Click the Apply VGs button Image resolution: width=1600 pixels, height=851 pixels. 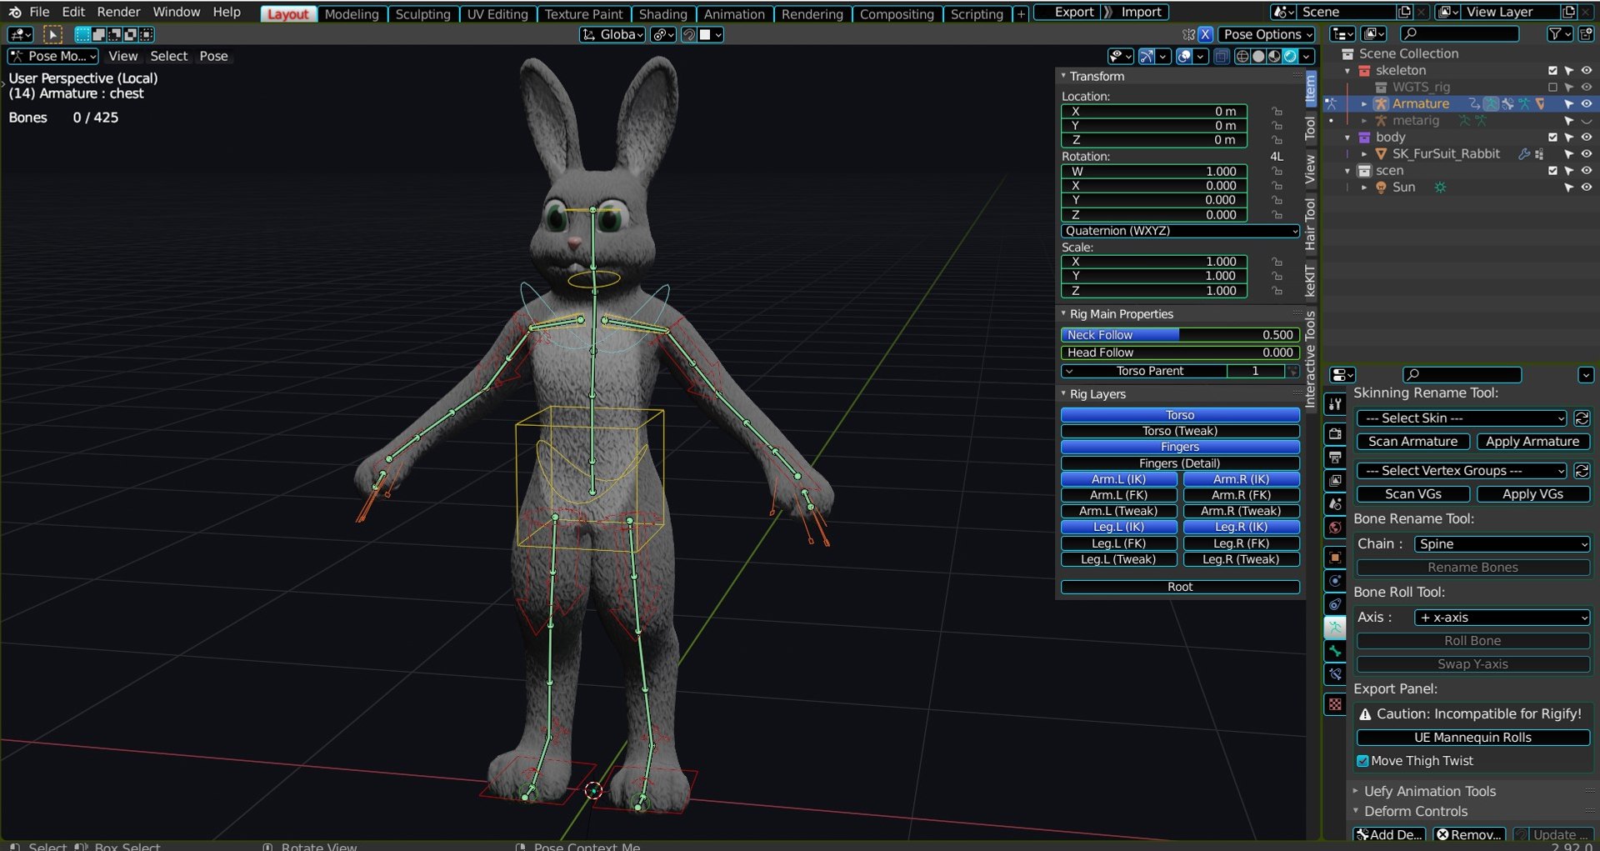point(1532,494)
